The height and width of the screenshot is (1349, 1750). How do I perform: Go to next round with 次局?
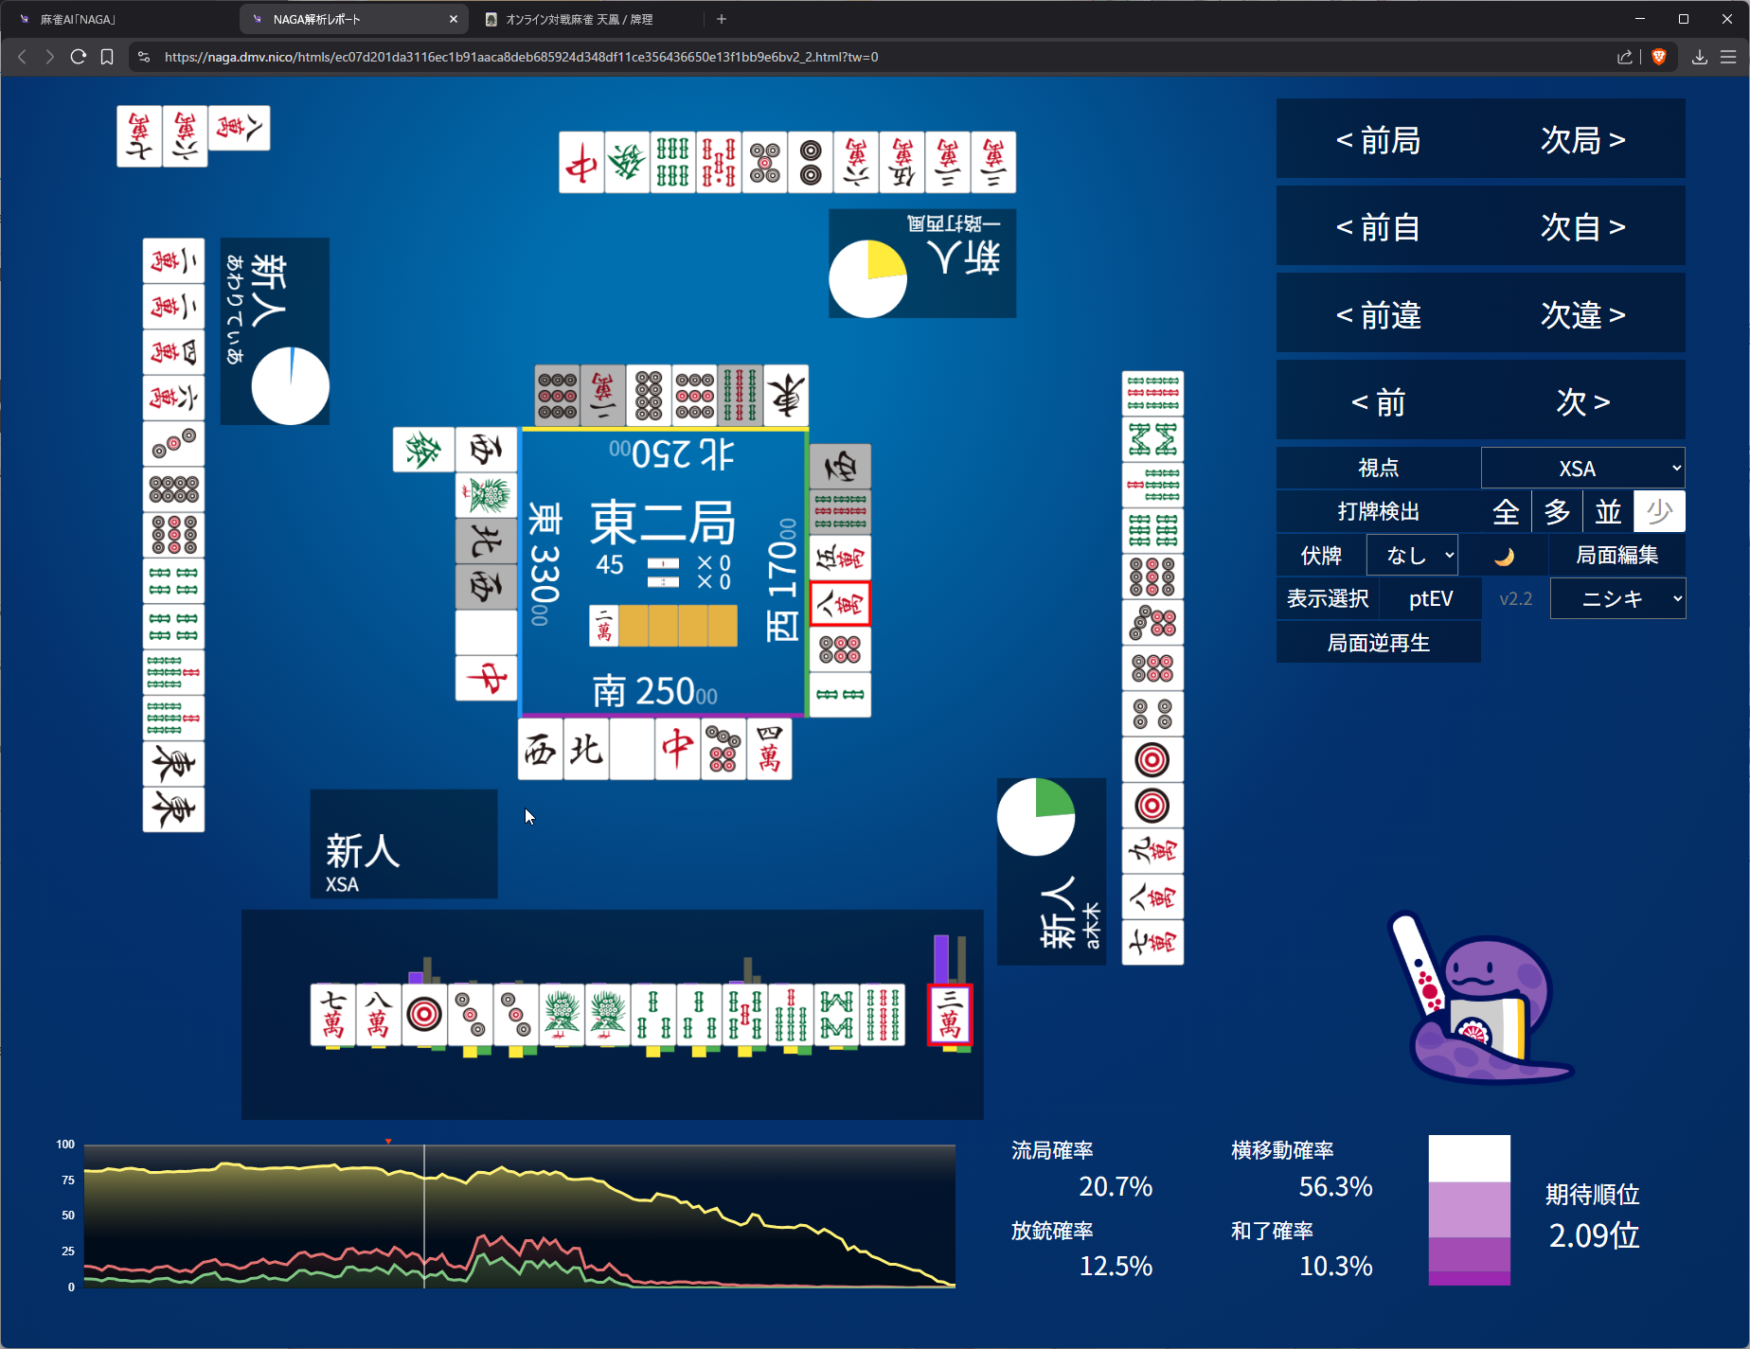[1582, 140]
